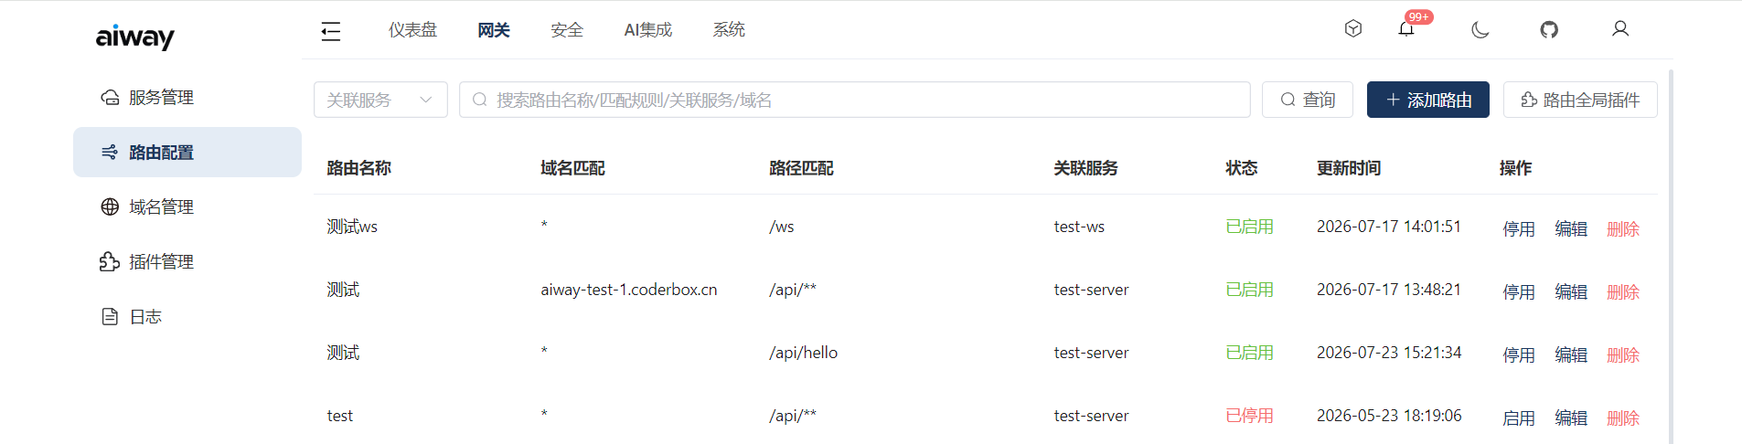Image resolution: width=1742 pixels, height=444 pixels.
Task: Click the test-ws service cell
Action: (1079, 227)
